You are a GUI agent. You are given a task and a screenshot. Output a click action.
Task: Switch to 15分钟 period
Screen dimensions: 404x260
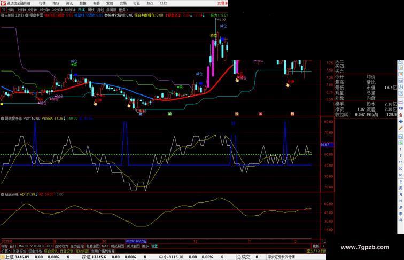tap(44, 10)
